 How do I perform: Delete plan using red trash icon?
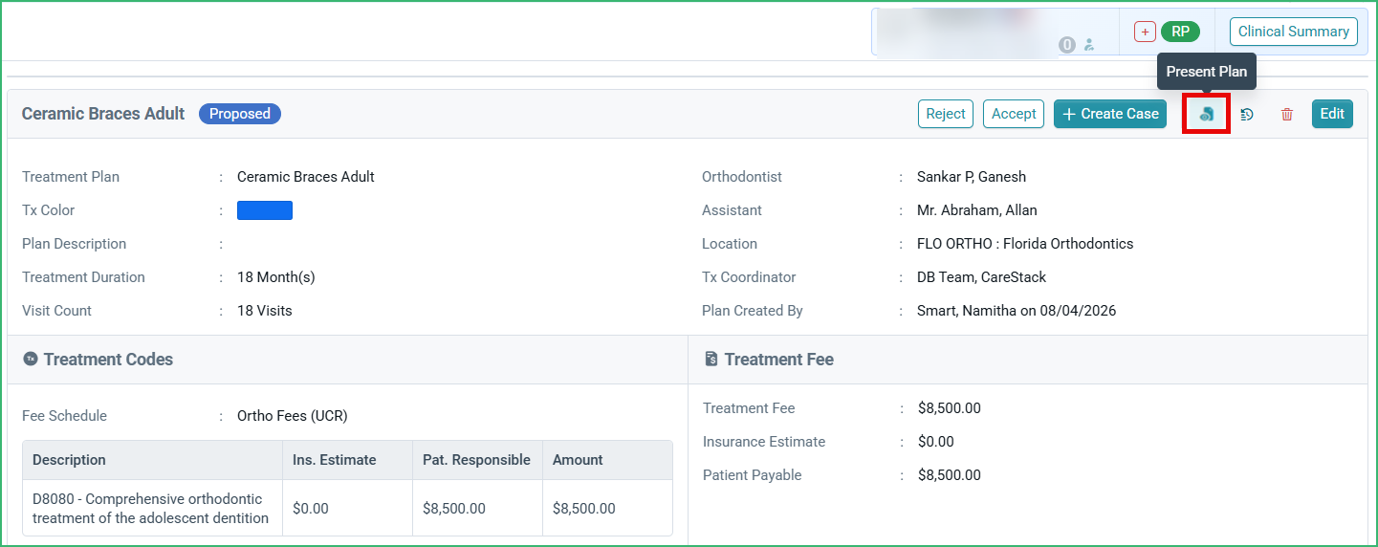pos(1287,114)
